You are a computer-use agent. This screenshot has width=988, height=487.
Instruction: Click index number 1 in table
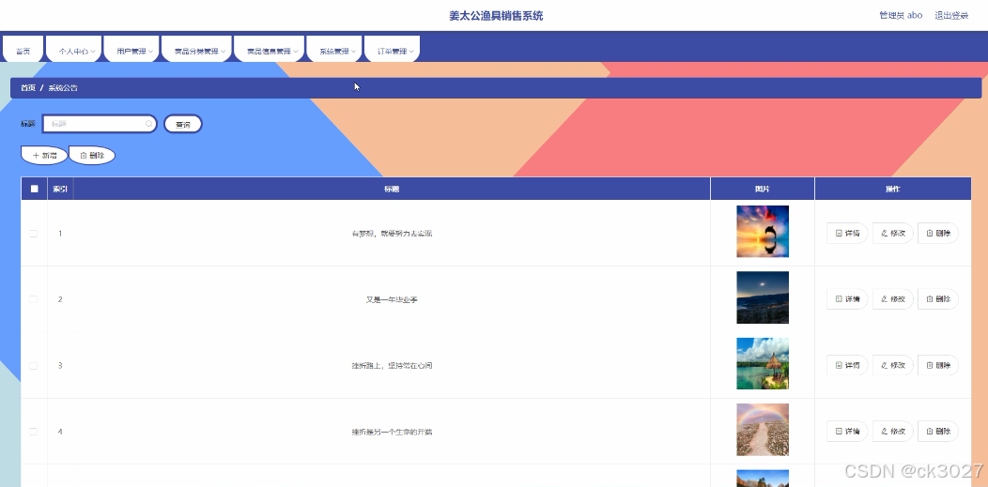(60, 234)
